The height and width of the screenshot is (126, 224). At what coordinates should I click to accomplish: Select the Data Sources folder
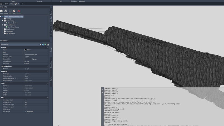(x=10, y=29)
